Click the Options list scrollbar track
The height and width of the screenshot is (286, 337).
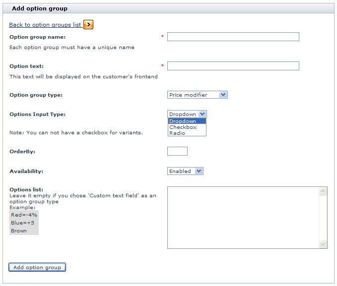click(323, 218)
